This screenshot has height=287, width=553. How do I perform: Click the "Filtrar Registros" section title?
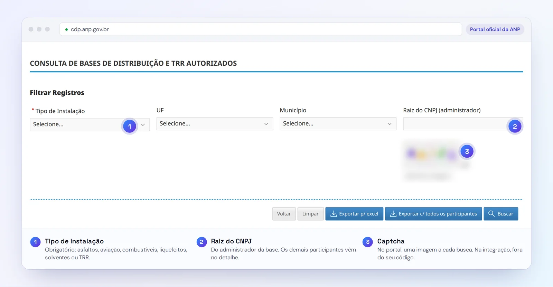(57, 93)
